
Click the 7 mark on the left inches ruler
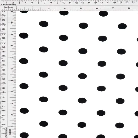click(x=12, y=57)
